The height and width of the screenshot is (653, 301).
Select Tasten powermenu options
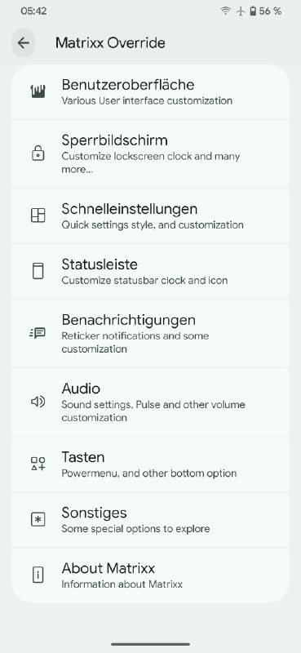150,464
